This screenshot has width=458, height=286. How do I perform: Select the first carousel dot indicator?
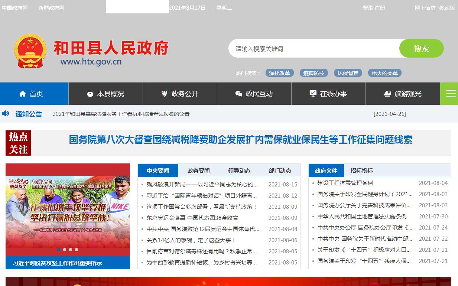pos(59,250)
